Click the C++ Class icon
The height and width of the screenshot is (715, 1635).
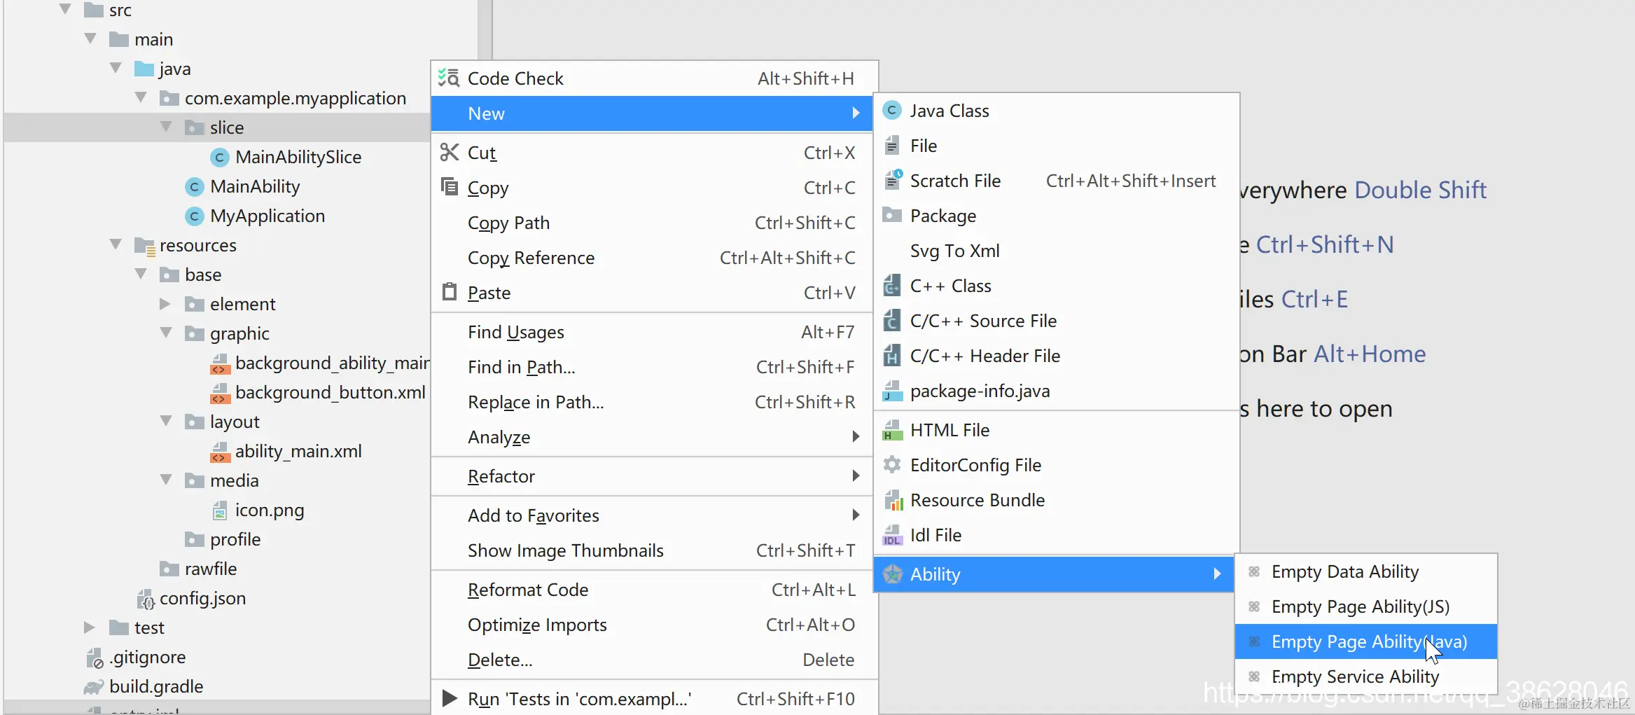click(891, 285)
